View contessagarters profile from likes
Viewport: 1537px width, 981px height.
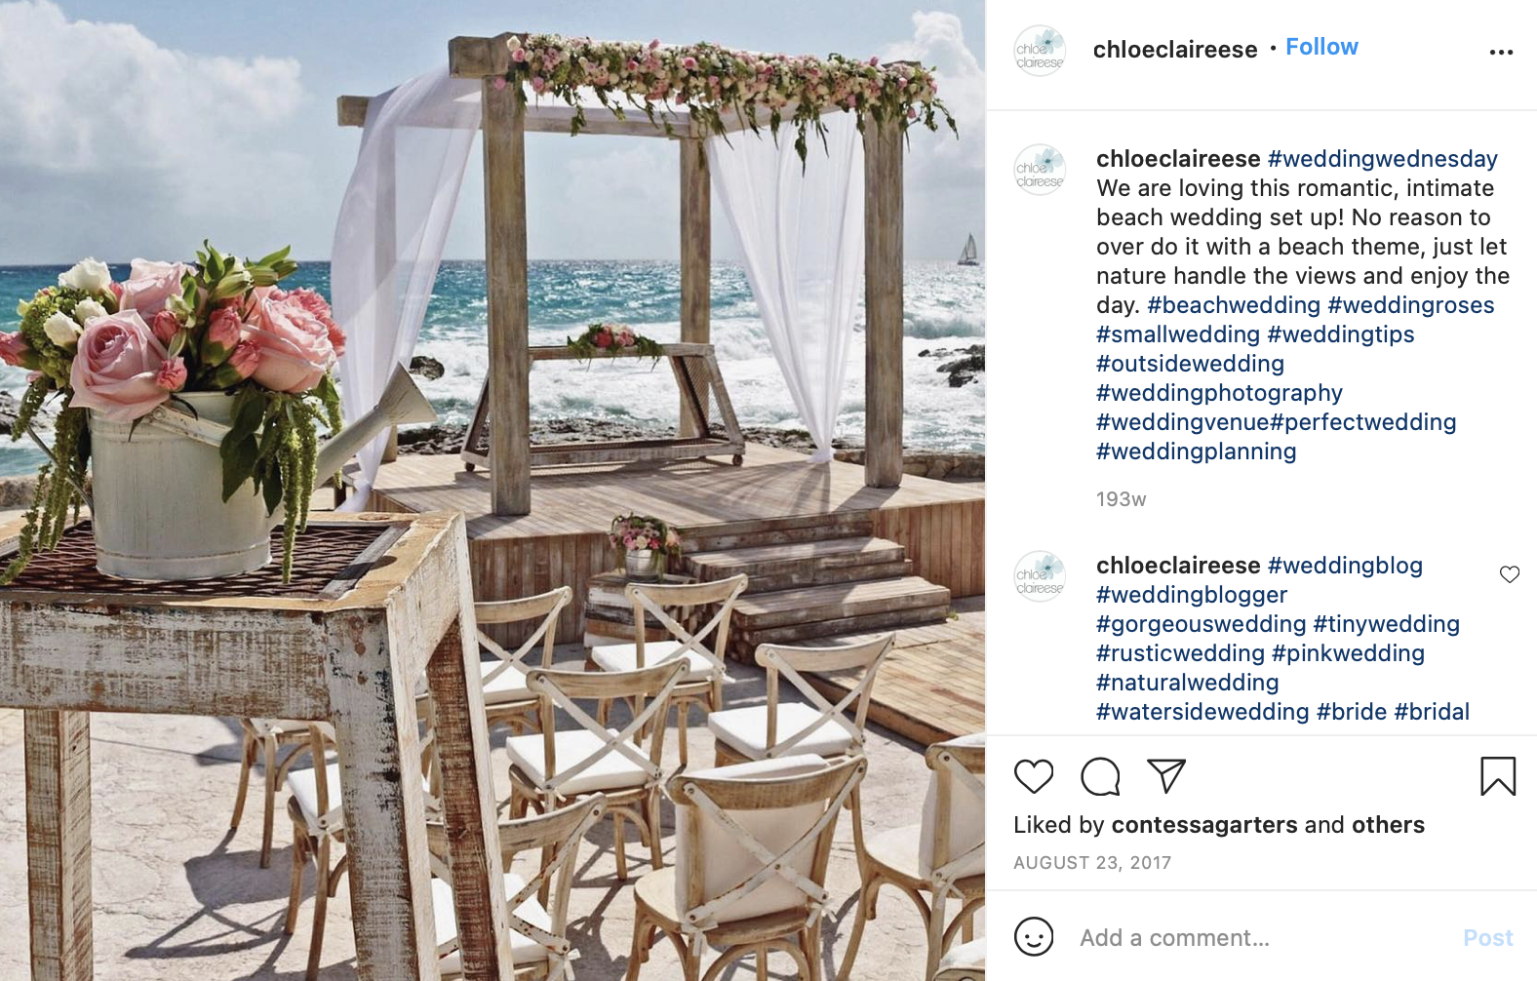point(1204,825)
